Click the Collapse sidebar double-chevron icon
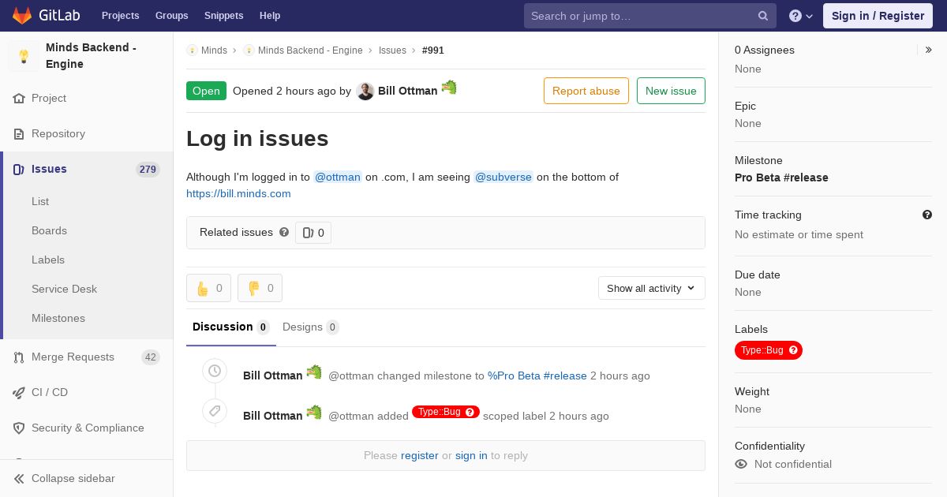 click(x=19, y=479)
